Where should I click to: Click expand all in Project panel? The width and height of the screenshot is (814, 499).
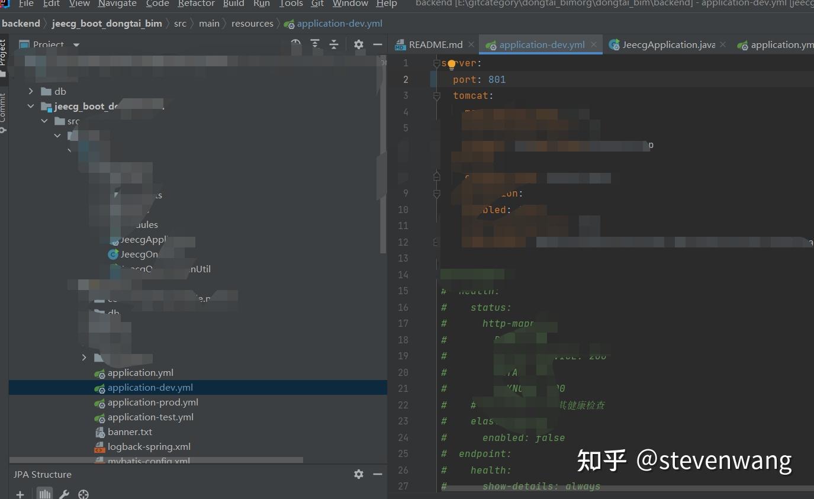(x=315, y=44)
